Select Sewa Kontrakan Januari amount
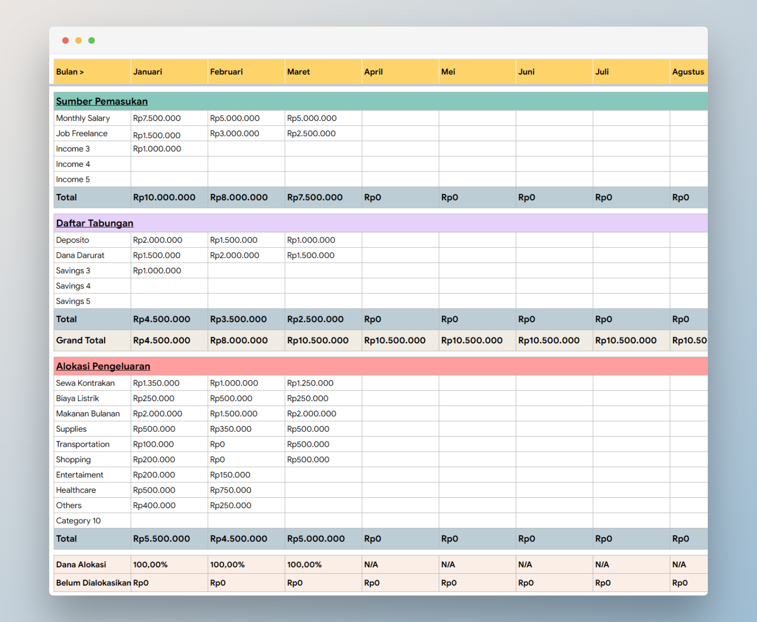 pyautogui.click(x=156, y=383)
